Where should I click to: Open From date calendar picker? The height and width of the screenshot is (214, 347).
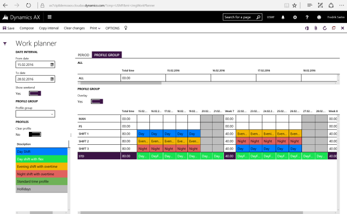52,65
